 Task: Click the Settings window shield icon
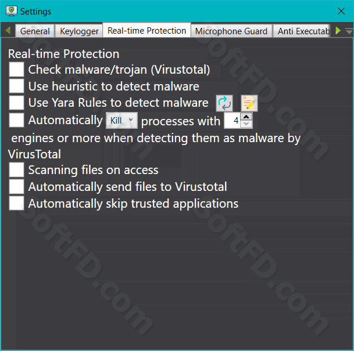pos(11,11)
